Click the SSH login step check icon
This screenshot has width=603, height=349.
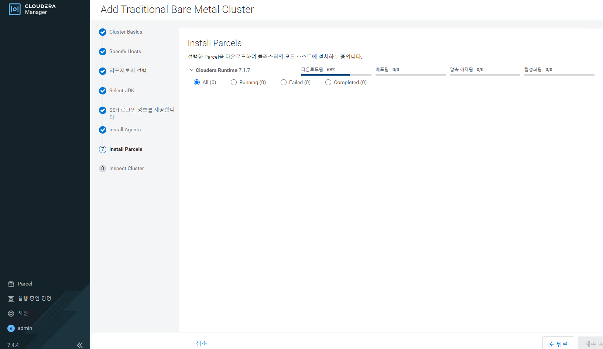tap(103, 110)
